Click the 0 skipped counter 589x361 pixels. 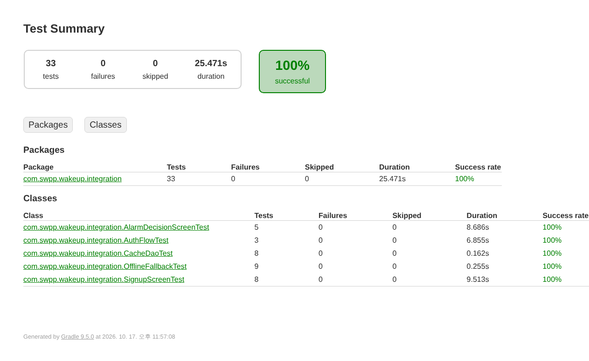point(155,69)
